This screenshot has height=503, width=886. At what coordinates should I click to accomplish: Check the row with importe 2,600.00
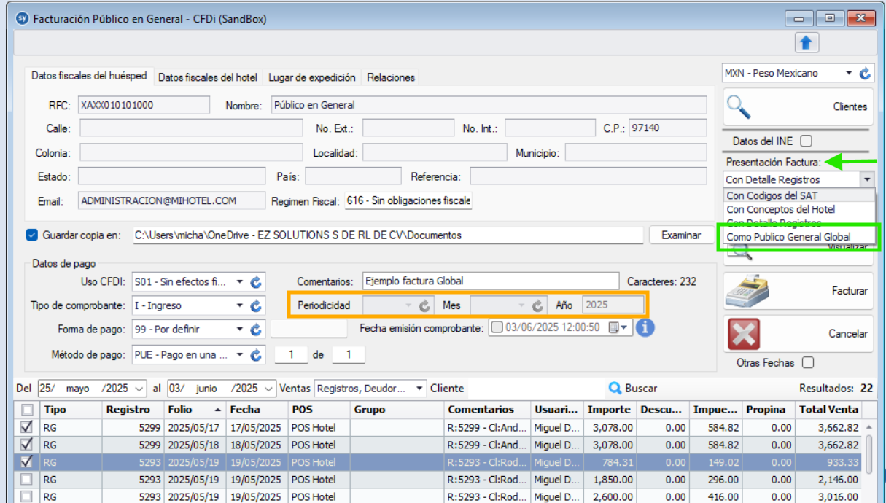click(27, 496)
